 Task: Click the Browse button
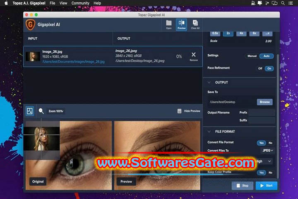pos(264,102)
